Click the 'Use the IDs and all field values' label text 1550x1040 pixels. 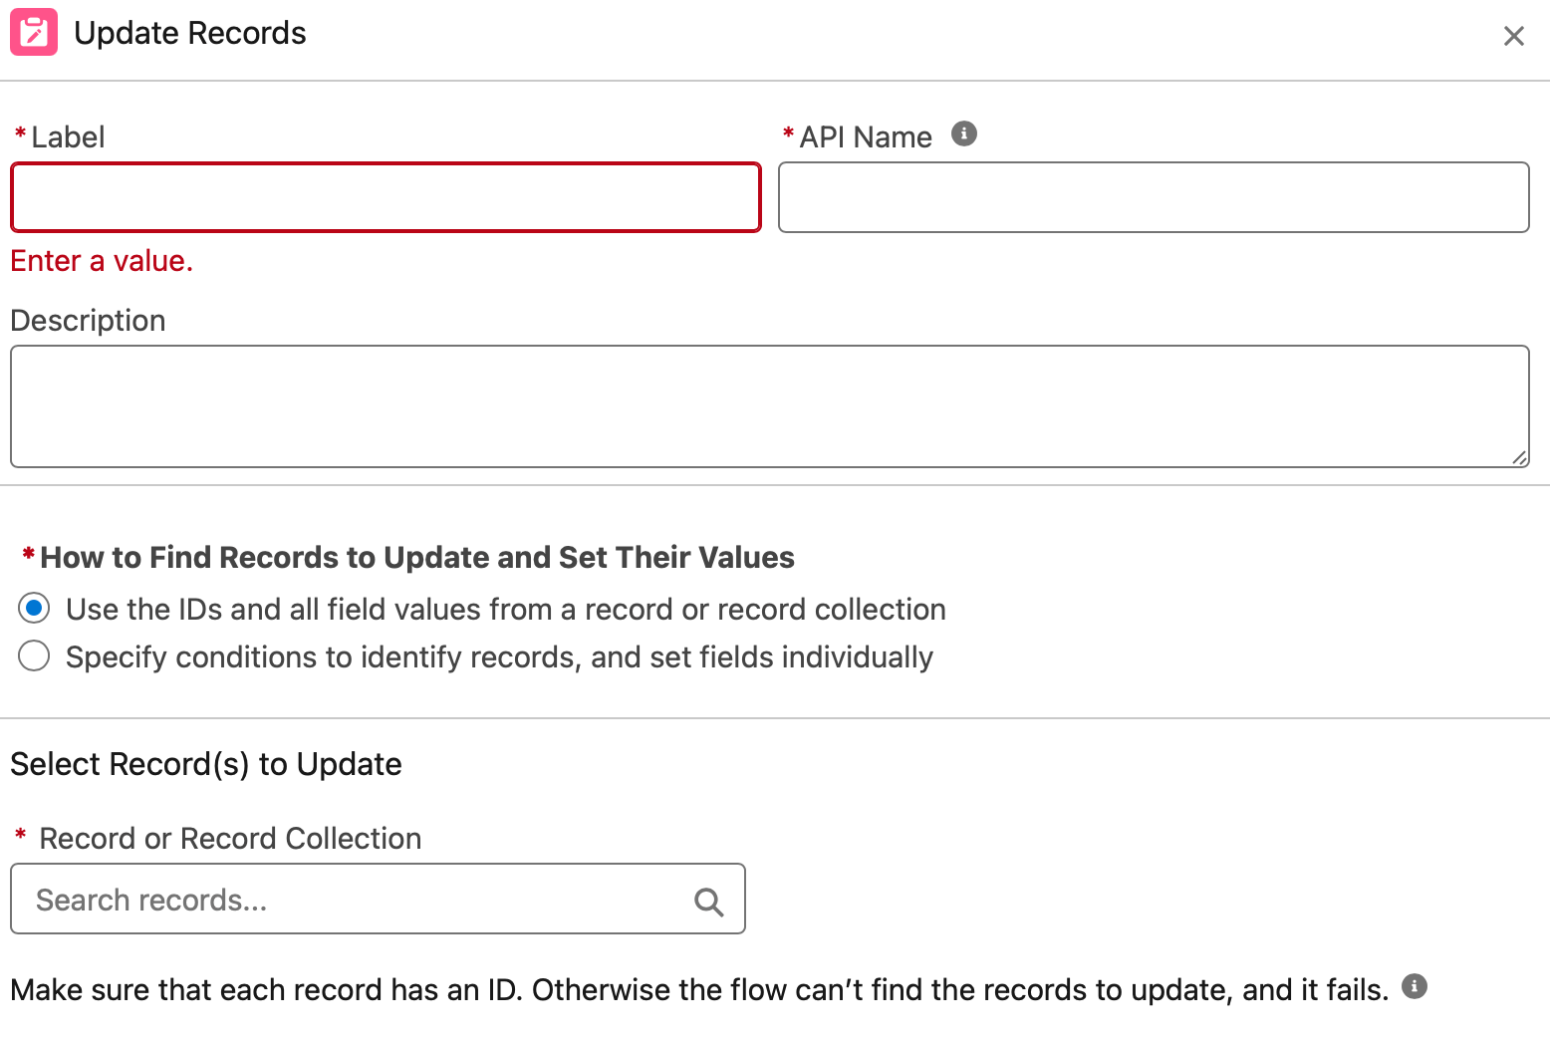(x=505, y=610)
